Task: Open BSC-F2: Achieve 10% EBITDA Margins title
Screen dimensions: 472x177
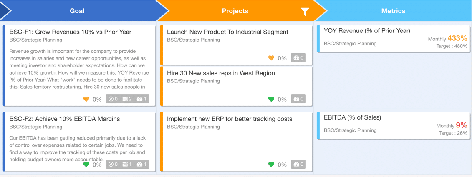Action: pyautogui.click(x=64, y=119)
